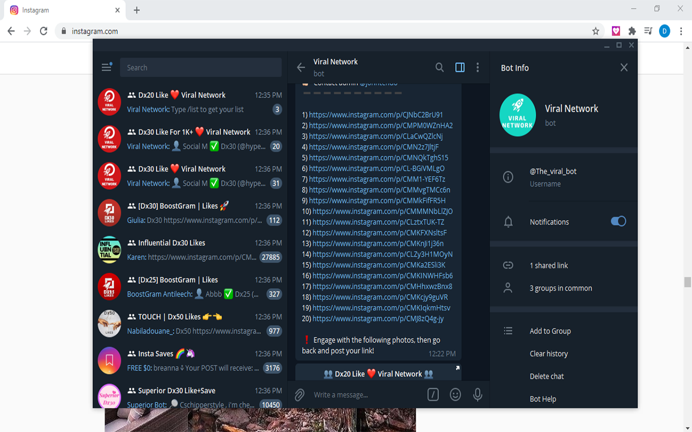This screenshot has height=432, width=692.
Task: Open a new Chrome tab
Action: 137,10
